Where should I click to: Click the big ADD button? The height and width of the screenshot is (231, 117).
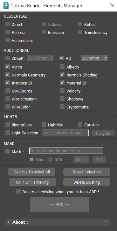click(59, 204)
